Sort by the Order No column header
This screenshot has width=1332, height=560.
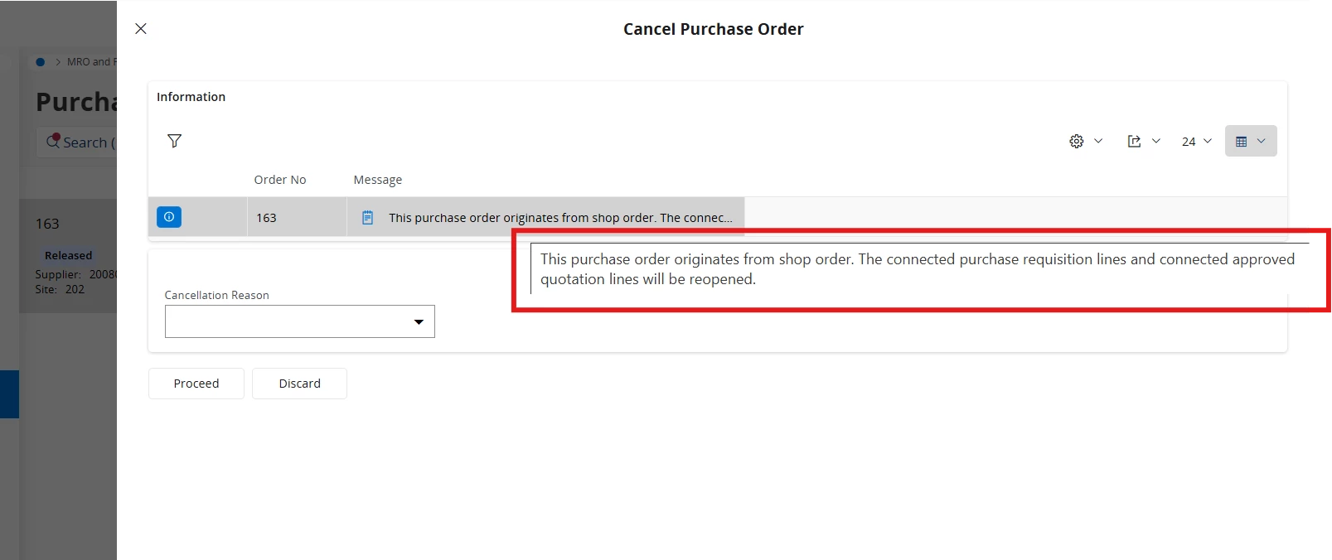coord(280,180)
